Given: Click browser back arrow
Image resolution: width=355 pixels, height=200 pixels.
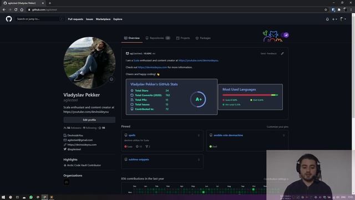Looking at the screenshot, I should [4, 10].
